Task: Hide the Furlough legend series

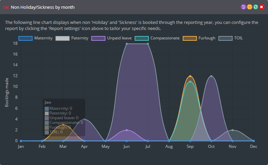Action: click(x=199, y=38)
